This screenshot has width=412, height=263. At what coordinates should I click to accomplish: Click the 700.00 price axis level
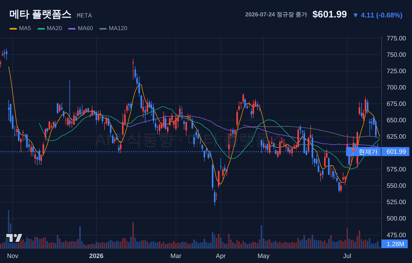pos(396,87)
